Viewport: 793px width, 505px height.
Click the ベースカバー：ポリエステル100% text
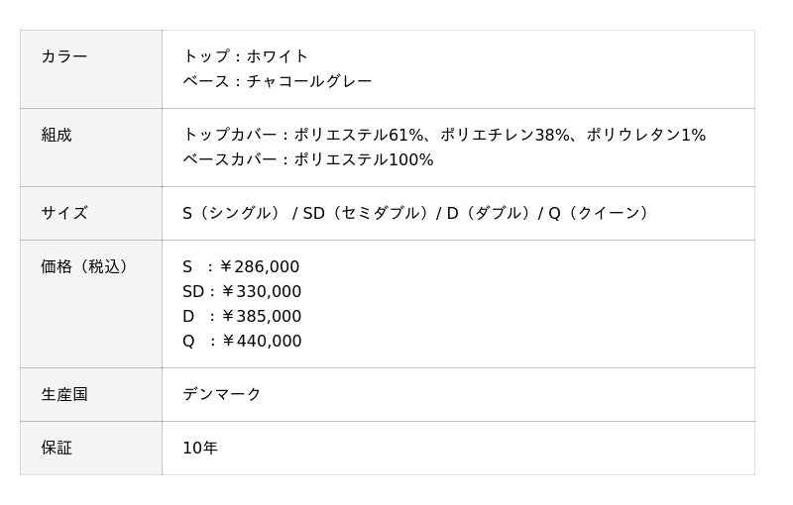point(308,159)
